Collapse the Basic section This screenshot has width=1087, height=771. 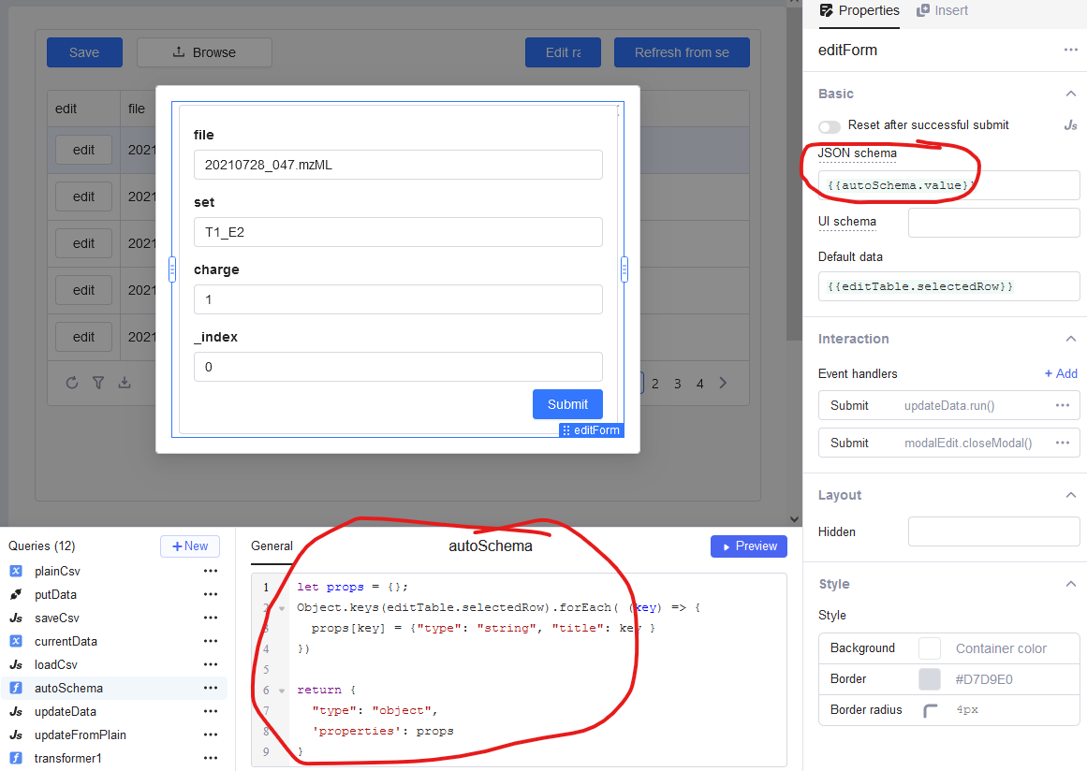(1072, 94)
